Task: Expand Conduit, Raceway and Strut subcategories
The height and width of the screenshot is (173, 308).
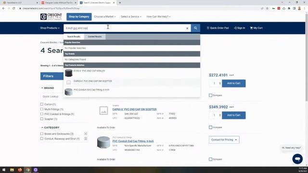Action: point(86,139)
